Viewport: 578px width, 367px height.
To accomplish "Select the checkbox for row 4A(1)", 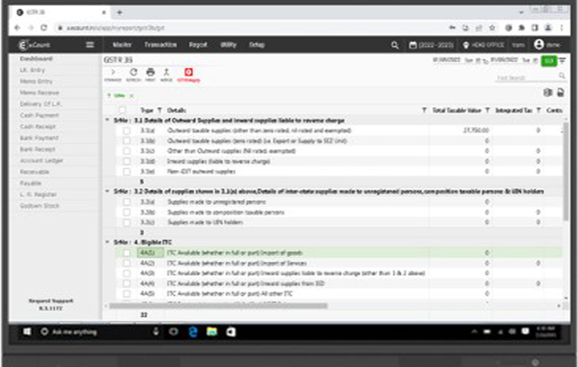I will 127,252.
